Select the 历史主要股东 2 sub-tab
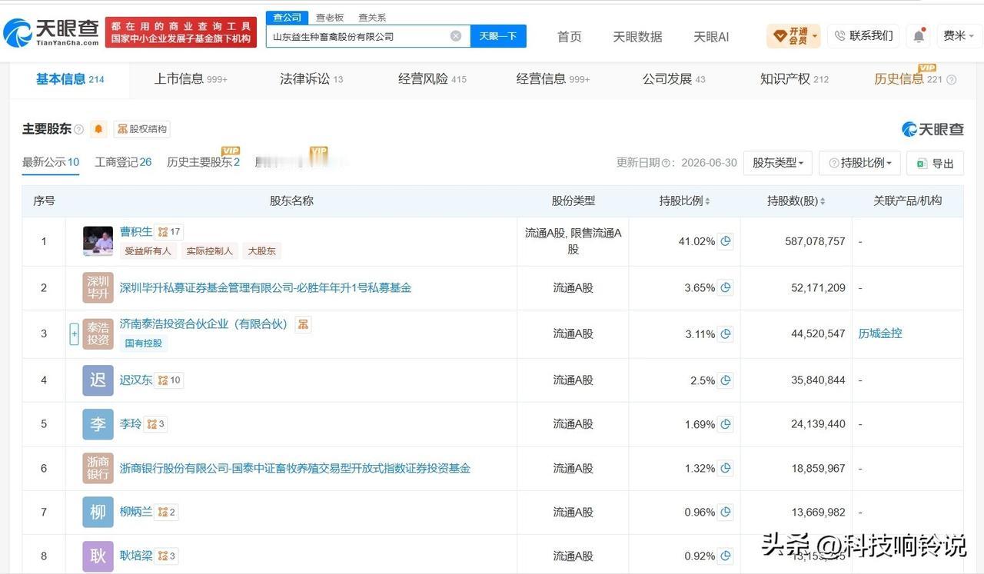984x574 pixels. (x=203, y=162)
